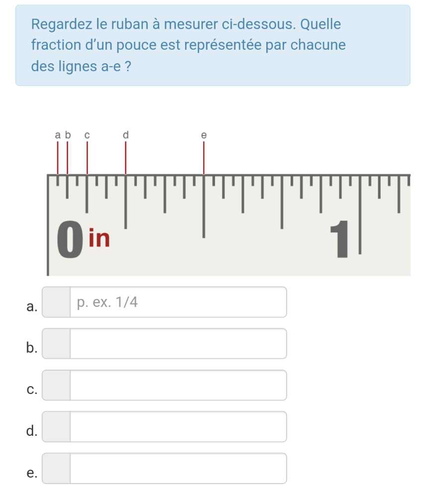Select the red marker line labeled b
Screen dimensions: 421x504
click(68, 157)
